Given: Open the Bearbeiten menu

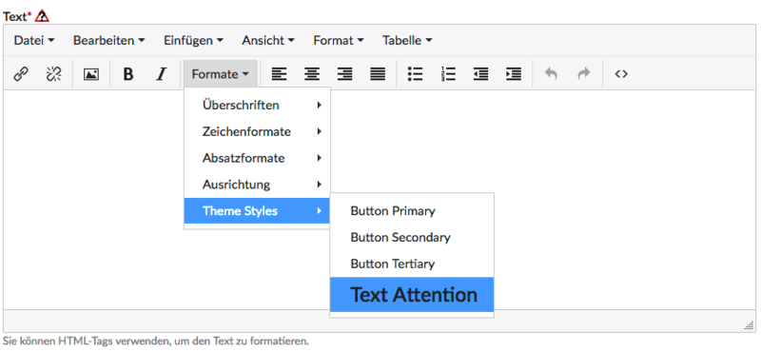Looking at the screenshot, I should pos(108,40).
